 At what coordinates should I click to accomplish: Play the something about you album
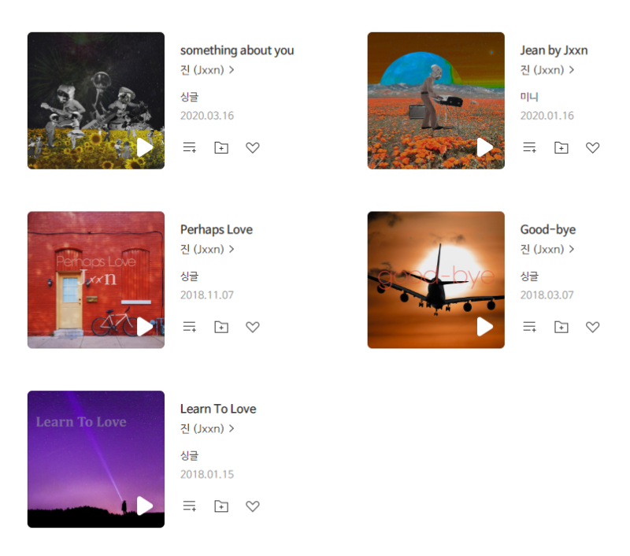(145, 147)
